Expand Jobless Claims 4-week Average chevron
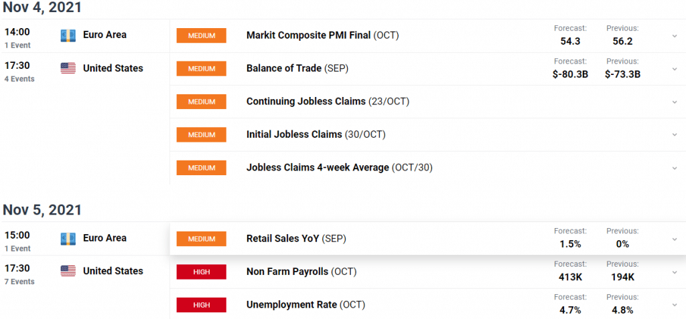The width and height of the screenshot is (686, 319). pos(674,169)
